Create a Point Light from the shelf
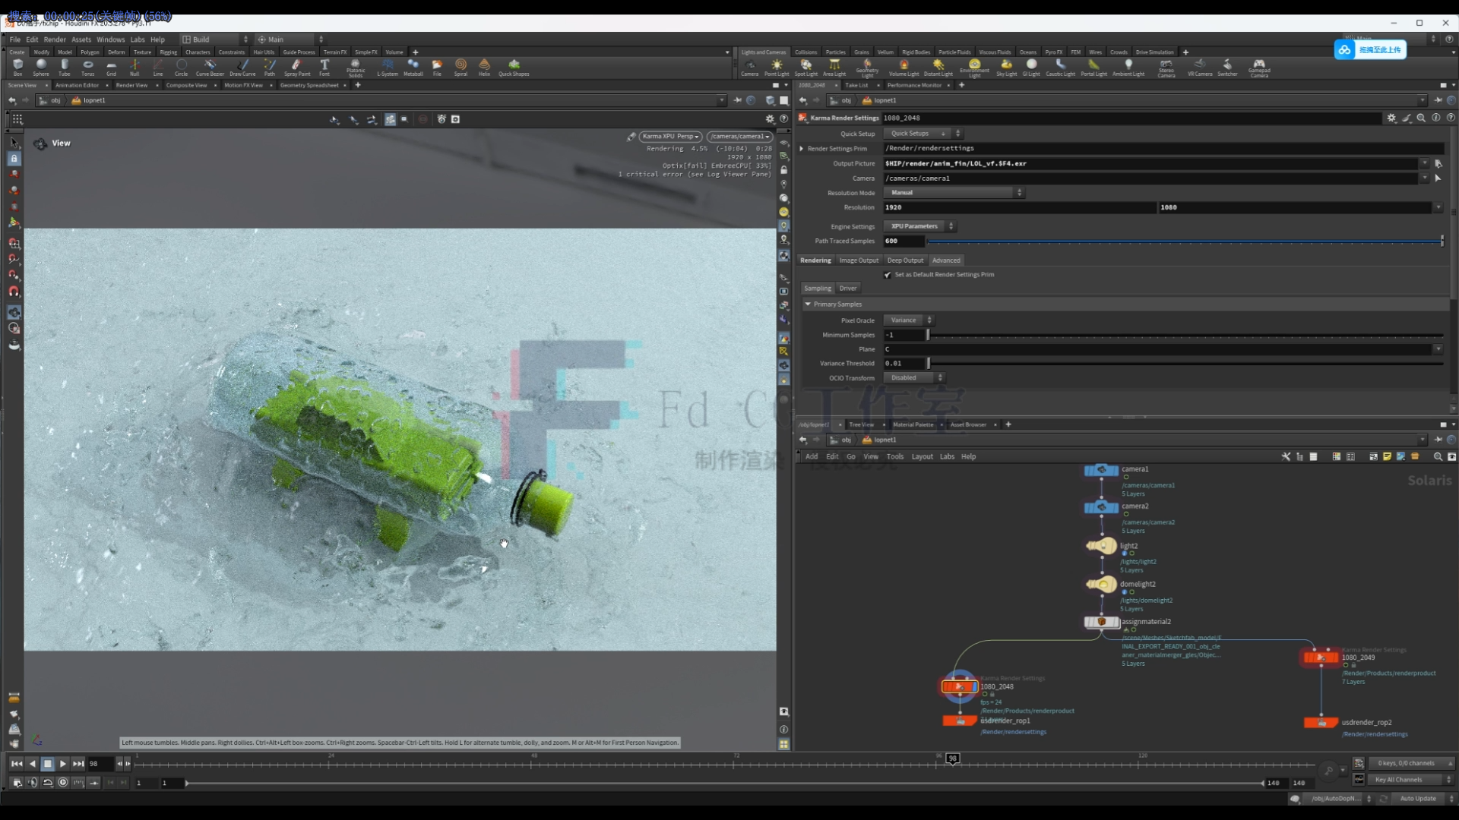The width and height of the screenshot is (1459, 820). click(776, 67)
